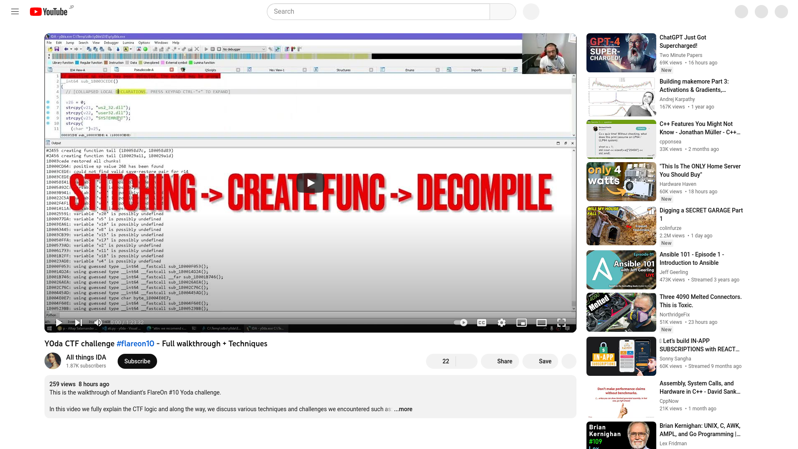Open the YouTube guide hamburger menu
Image resolution: width=798 pixels, height=449 pixels.
[x=15, y=12]
